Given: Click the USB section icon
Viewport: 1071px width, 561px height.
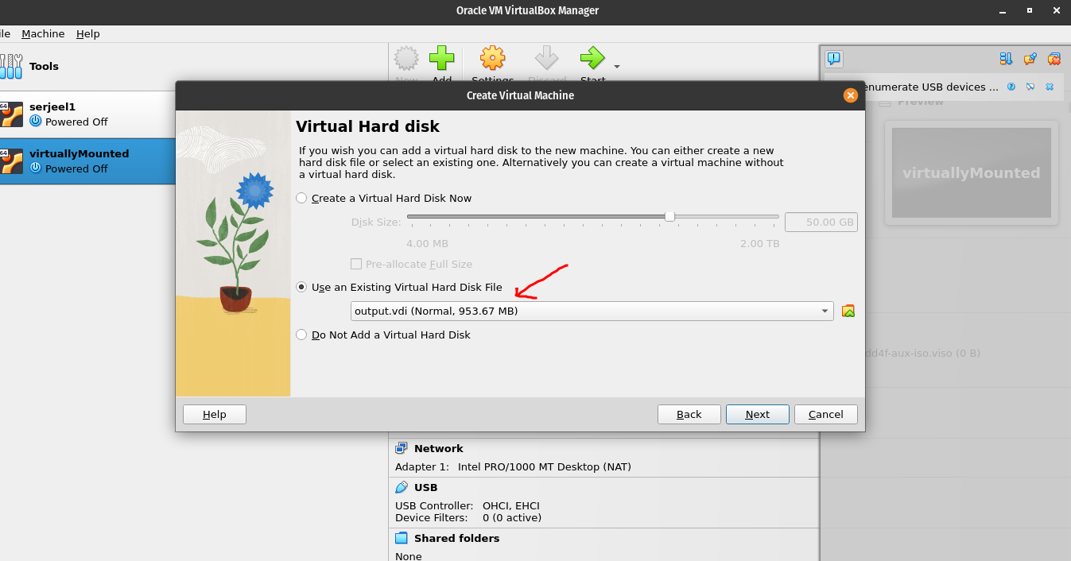Looking at the screenshot, I should [x=402, y=487].
